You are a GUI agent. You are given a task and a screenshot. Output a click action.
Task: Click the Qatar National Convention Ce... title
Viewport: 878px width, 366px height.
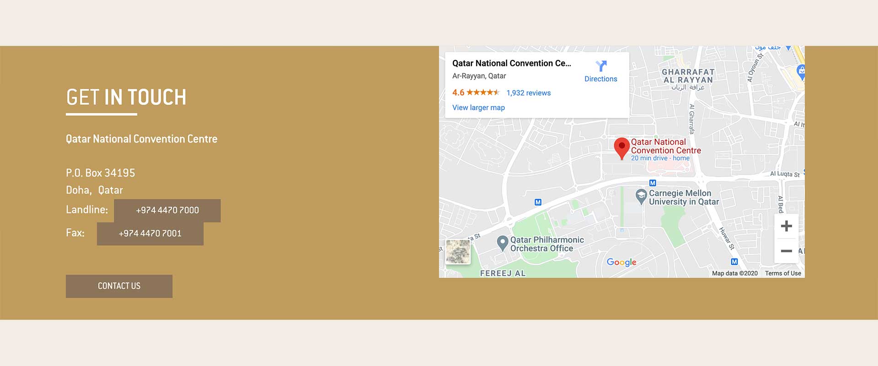coord(512,63)
